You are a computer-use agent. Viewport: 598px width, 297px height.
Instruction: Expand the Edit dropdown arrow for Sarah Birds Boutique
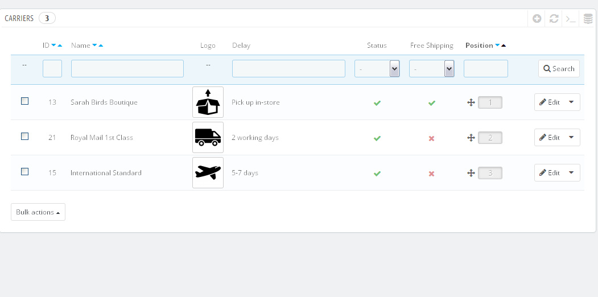pos(571,102)
